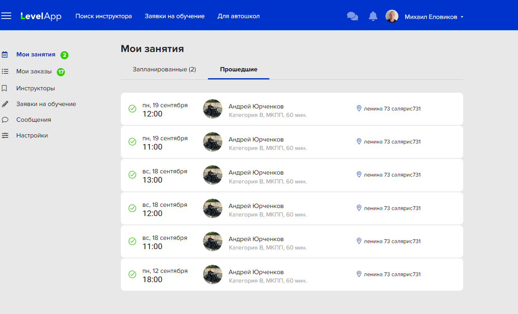Viewport: 518px width, 314px height.
Task: Open instructor avatar on 19 сентября 11:00 lesson
Action: tap(213, 142)
